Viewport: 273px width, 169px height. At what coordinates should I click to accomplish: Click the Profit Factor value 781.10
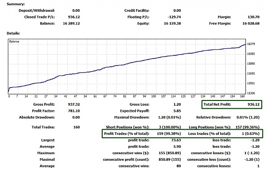74,111
